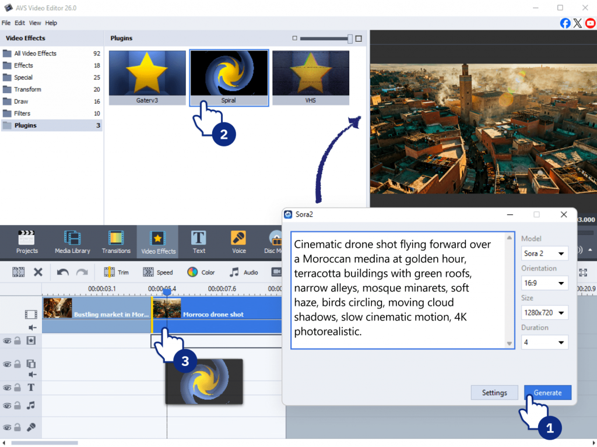597x447 pixels.
Task: Select the Filters effects folder
Action: [x=52, y=114]
